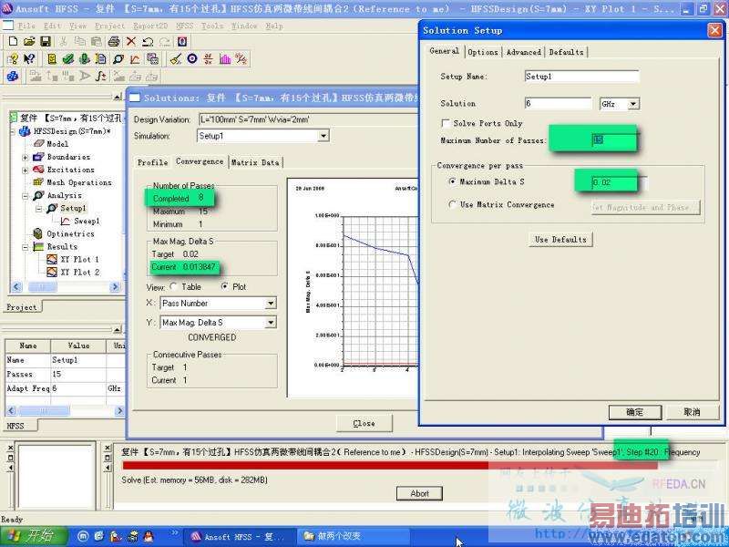Click the red curve report toolbar icon
This screenshot has height=547, width=729.
pos(135,59)
